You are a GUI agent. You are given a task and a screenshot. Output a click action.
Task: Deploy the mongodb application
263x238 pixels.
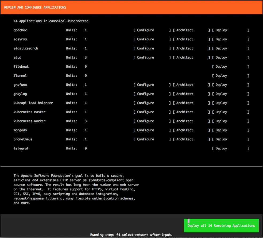221,130
